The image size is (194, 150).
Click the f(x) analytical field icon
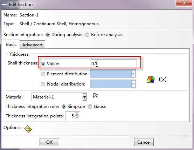[x=162, y=80]
